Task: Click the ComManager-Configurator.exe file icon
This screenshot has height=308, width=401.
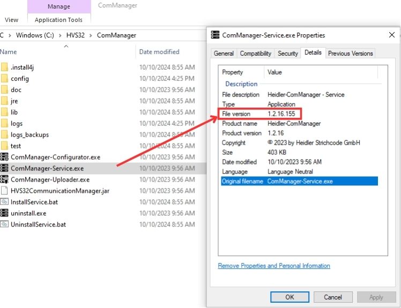Action: pos(4,157)
